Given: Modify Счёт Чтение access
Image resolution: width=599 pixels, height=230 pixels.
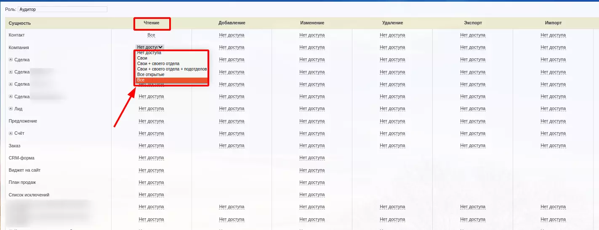Looking at the screenshot, I should click(151, 133).
